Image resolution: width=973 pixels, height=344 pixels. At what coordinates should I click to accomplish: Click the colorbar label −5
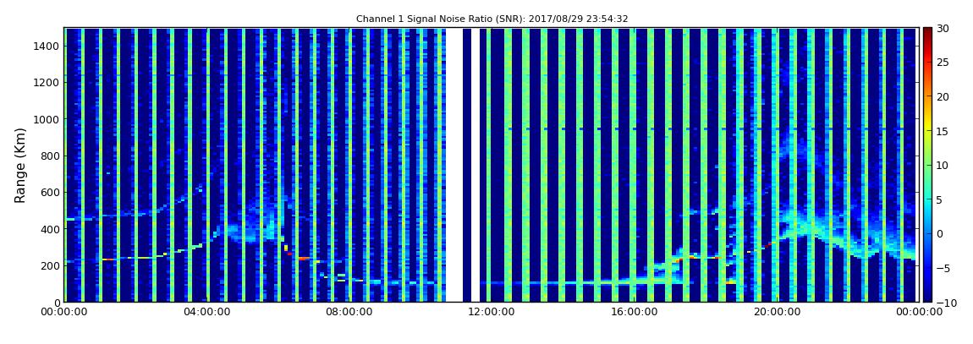(943, 268)
